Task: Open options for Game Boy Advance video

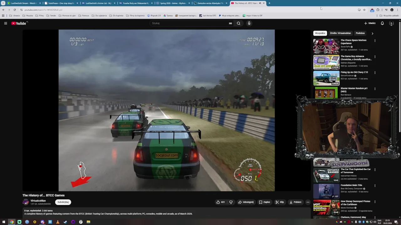Action: [x=375, y=57]
